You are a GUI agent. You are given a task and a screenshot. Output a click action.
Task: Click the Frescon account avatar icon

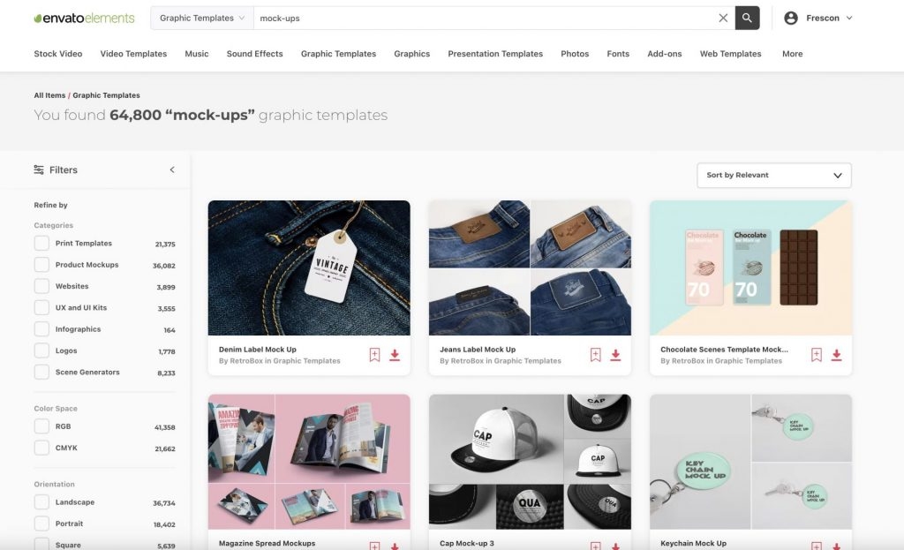point(791,18)
